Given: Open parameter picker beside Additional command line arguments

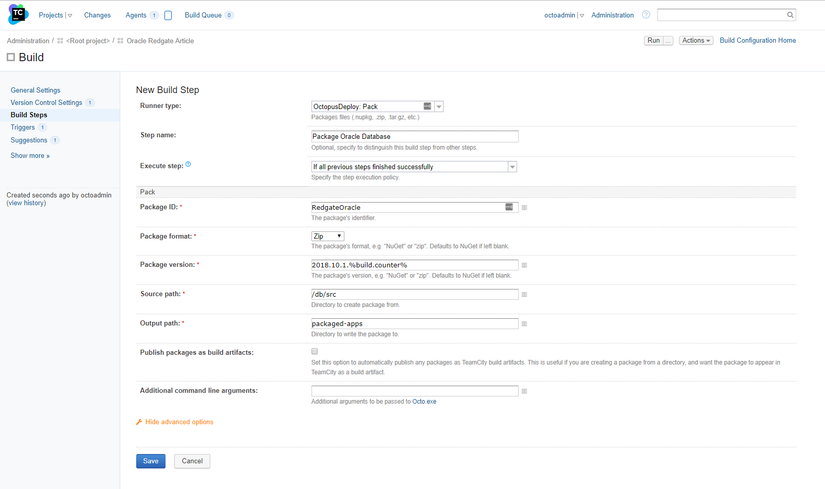Looking at the screenshot, I should [524, 391].
